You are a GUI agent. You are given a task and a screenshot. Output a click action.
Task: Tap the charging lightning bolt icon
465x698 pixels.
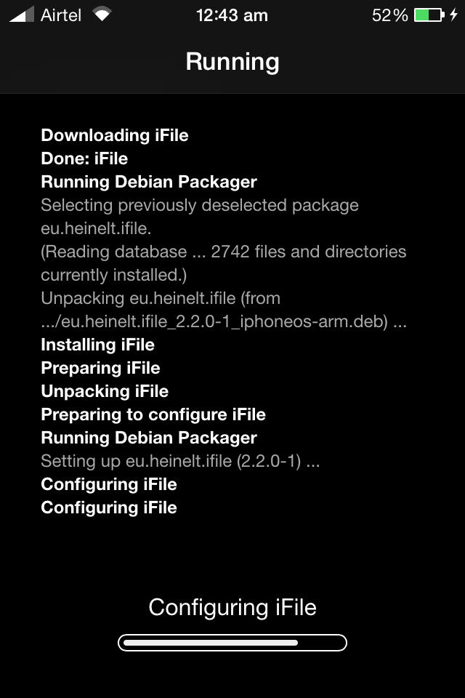(x=453, y=15)
